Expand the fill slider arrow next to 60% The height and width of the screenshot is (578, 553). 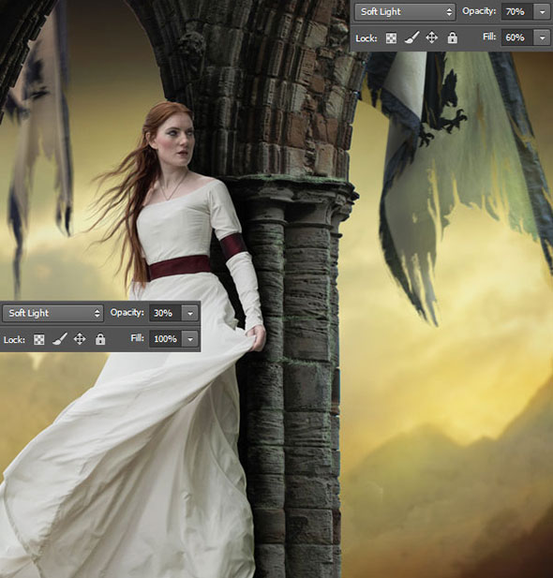point(543,37)
